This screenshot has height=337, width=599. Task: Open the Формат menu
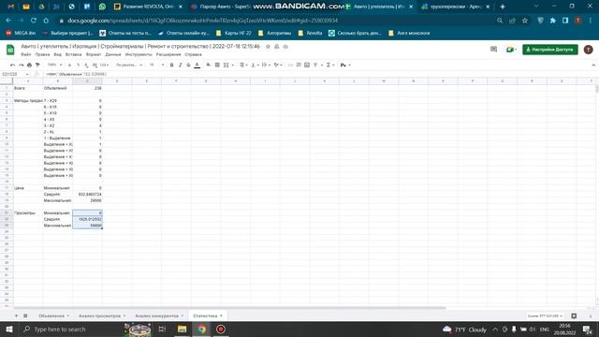coord(94,54)
